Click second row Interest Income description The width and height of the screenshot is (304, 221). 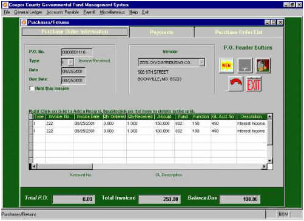click(251, 131)
